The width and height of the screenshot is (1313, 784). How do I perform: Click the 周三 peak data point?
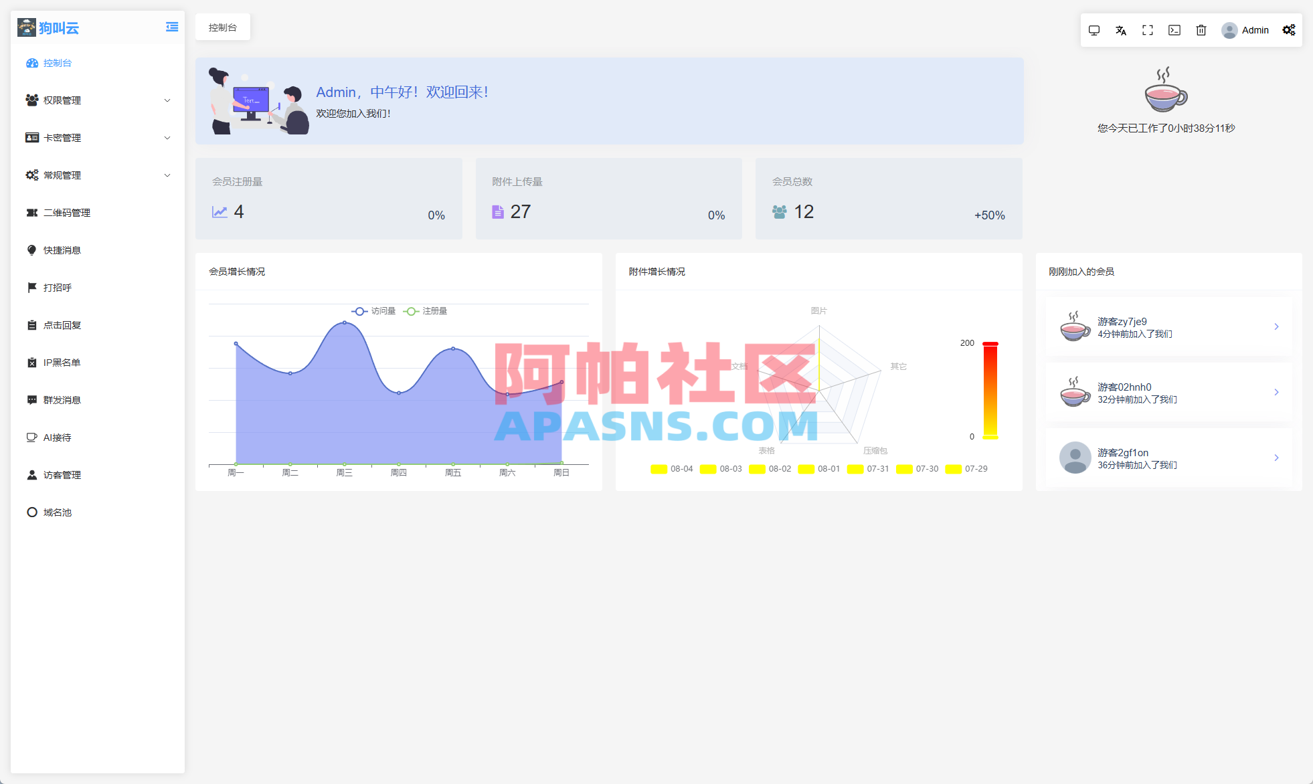[x=345, y=322]
